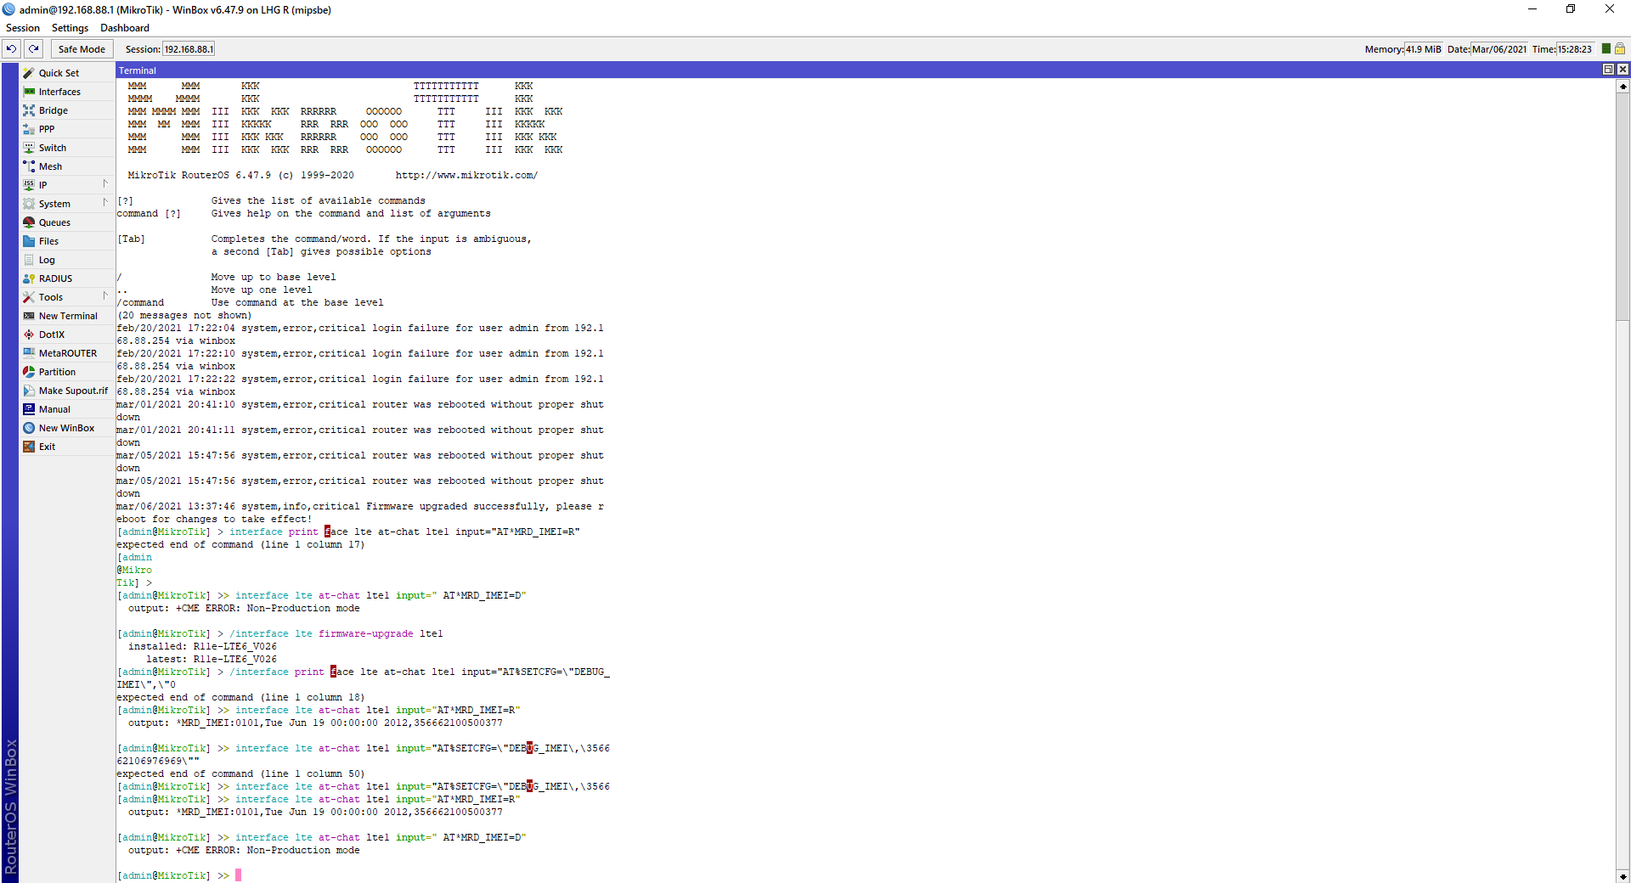
Task: Click the Memory value field
Action: (1424, 49)
